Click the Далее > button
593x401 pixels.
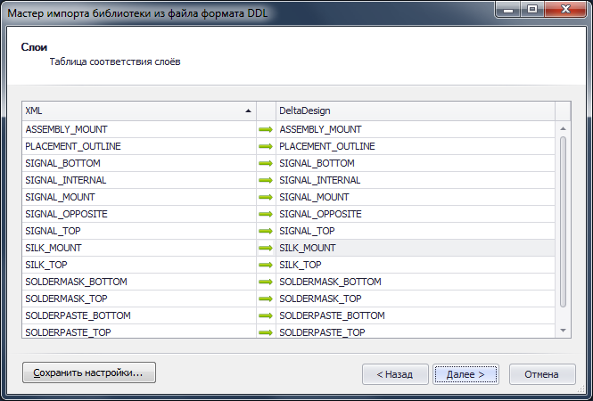(465, 374)
